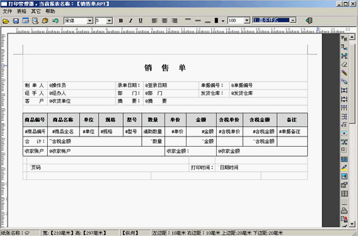Select the eraser tool in the right sidebar
The height and width of the screenshot is (236, 358).
(x=344, y=64)
